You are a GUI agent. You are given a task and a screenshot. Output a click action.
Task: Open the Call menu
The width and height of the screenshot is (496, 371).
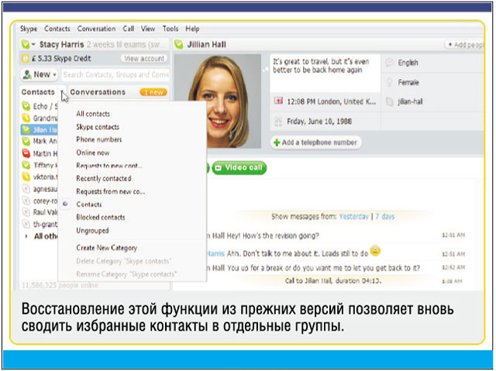129,29
